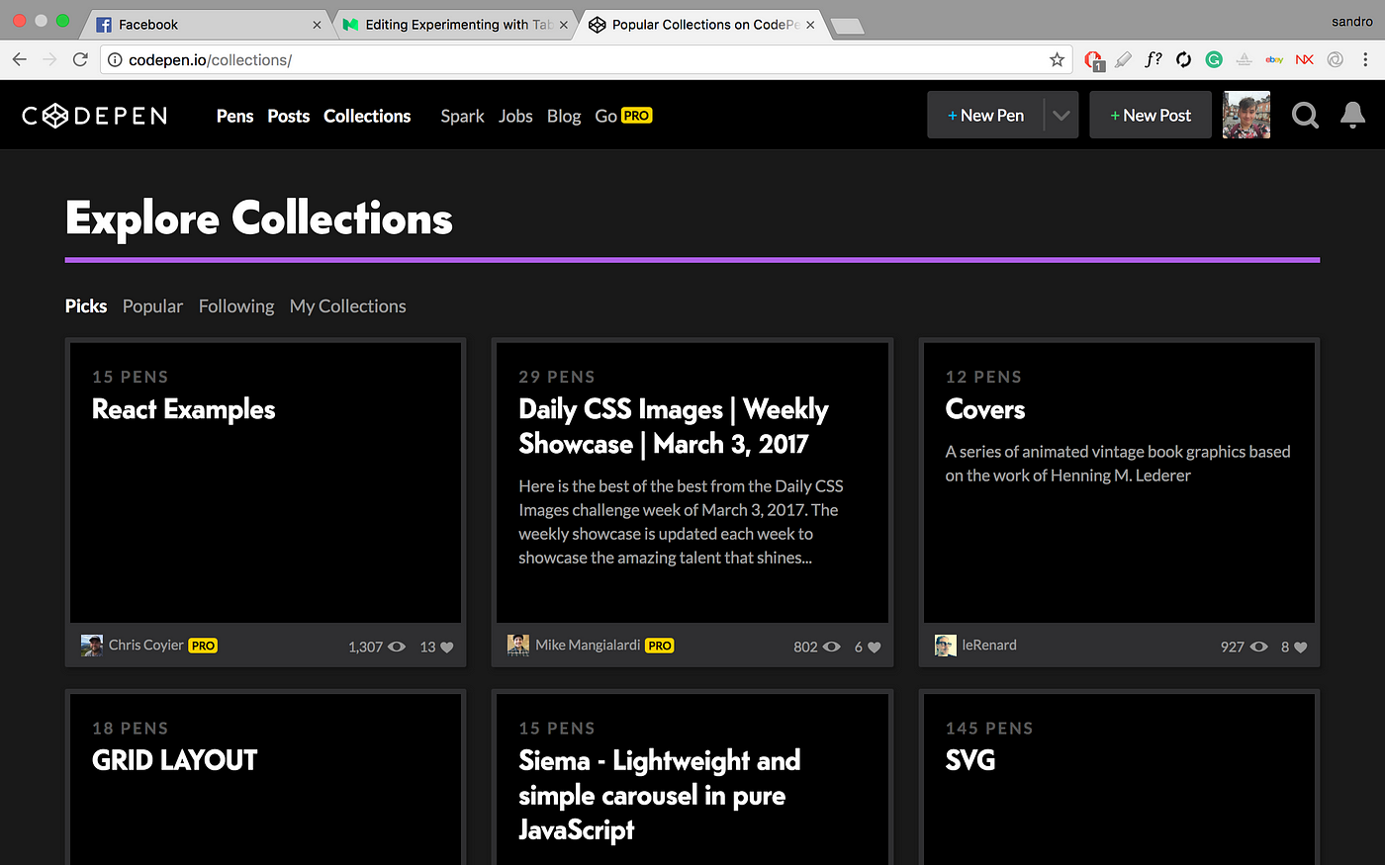Screen dimensions: 1385x865
Task: Open the SVG collection
Action: [970, 760]
